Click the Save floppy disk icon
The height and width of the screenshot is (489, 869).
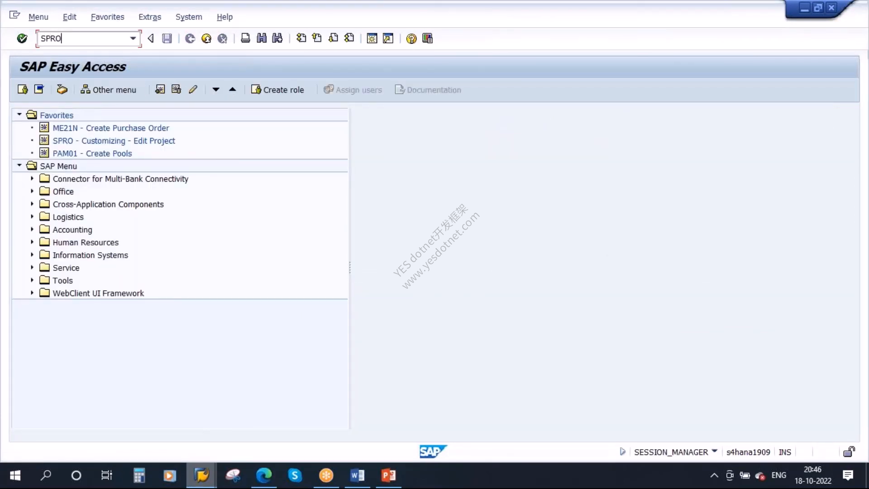[x=167, y=38]
